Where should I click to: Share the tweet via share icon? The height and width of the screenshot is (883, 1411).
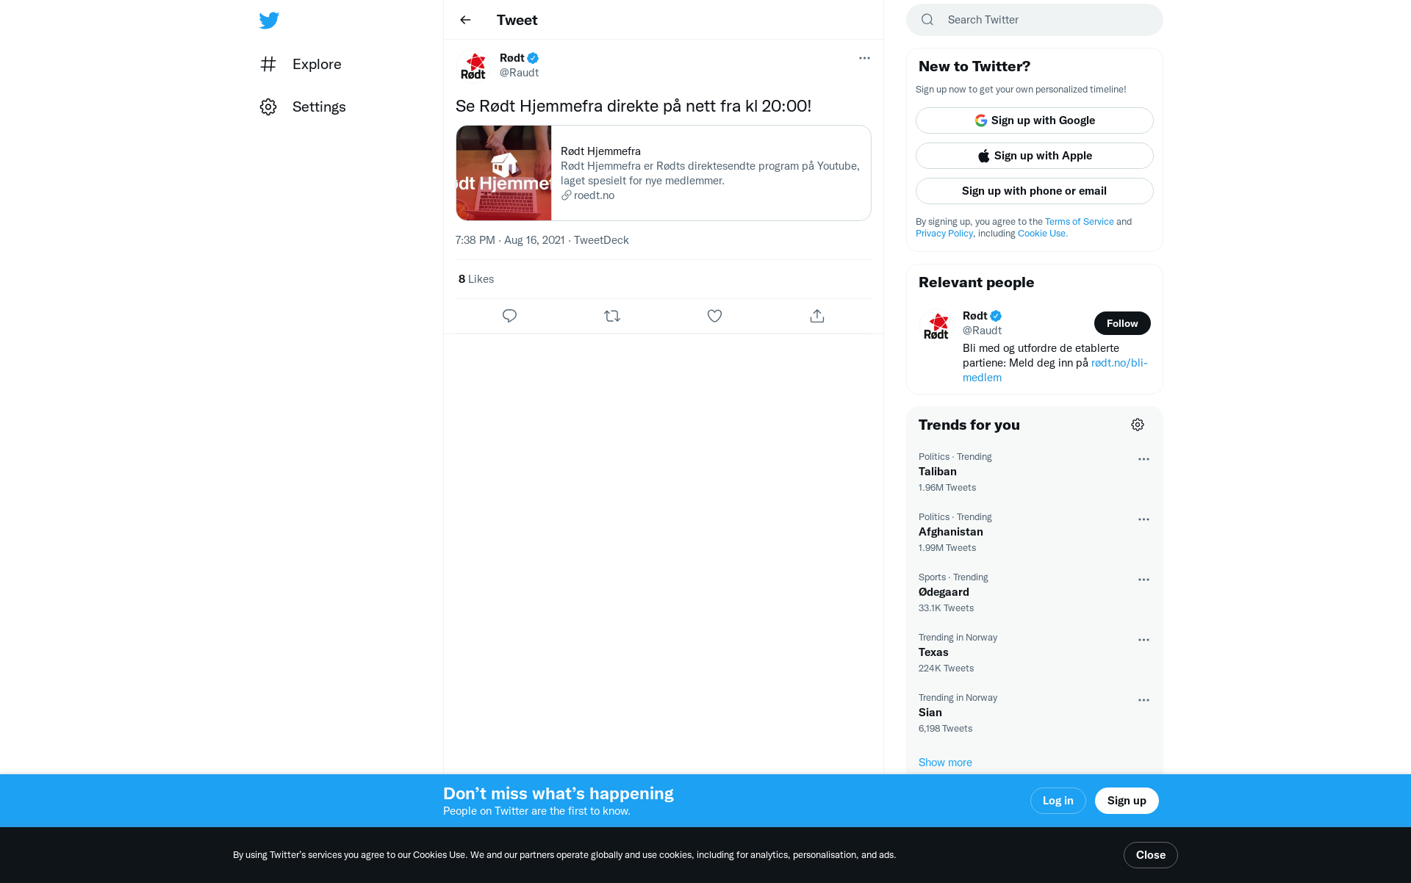click(x=817, y=316)
